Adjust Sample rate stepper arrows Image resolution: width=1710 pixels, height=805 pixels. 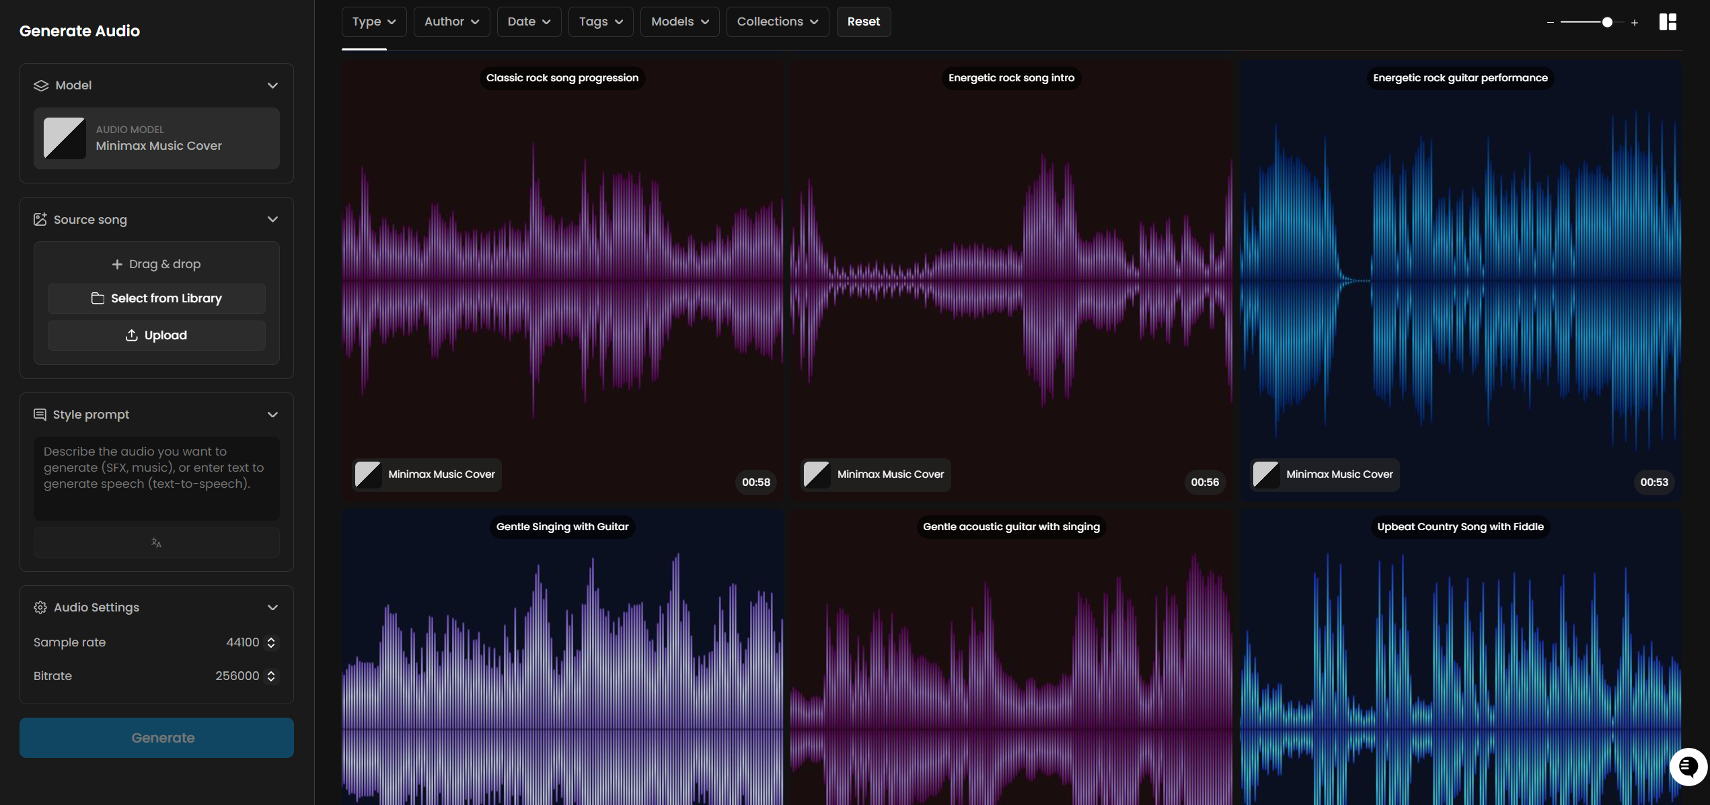[271, 642]
